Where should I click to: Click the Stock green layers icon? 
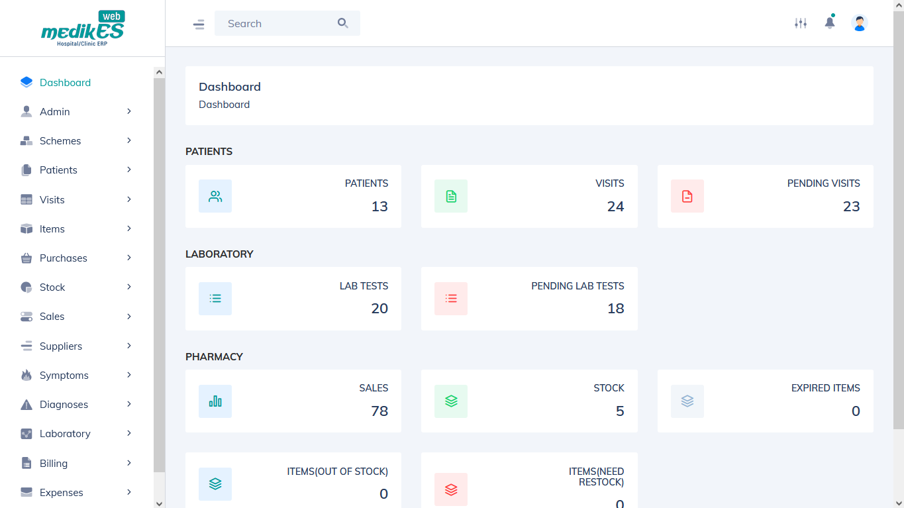451,401
